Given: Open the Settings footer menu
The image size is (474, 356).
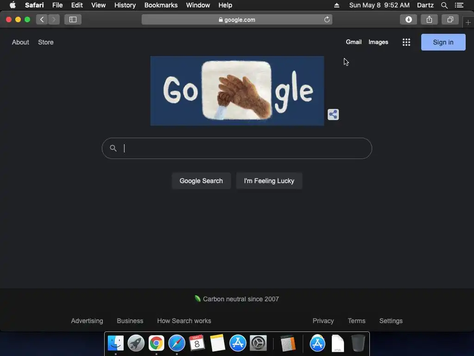Looking at the screenshot, I should pos(391,321).
